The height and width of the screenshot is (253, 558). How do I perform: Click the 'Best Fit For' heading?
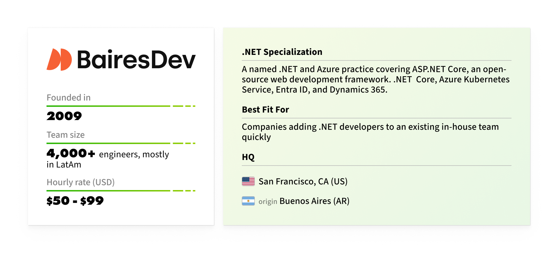tap(265, 109)
